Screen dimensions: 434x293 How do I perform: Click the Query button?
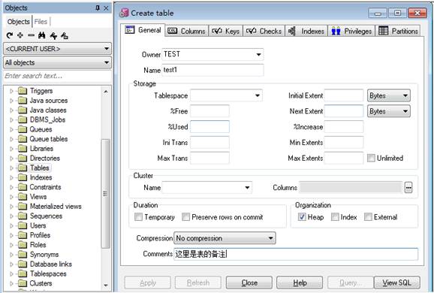[x=351, y=282]
